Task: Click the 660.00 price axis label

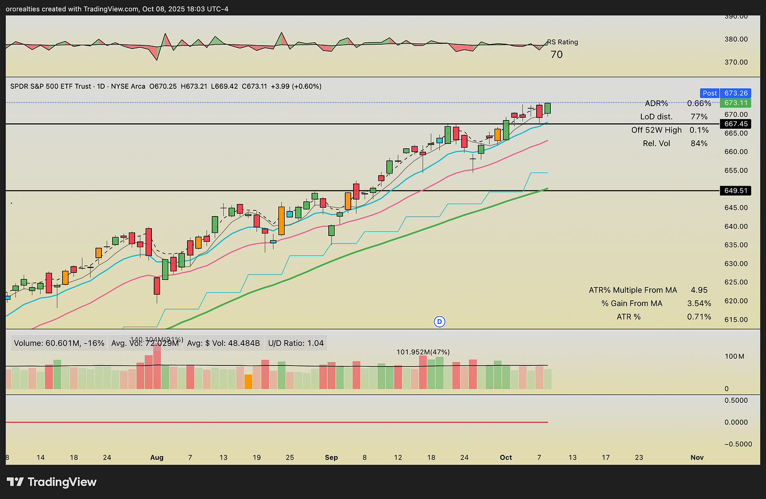Action: point(736,151)
